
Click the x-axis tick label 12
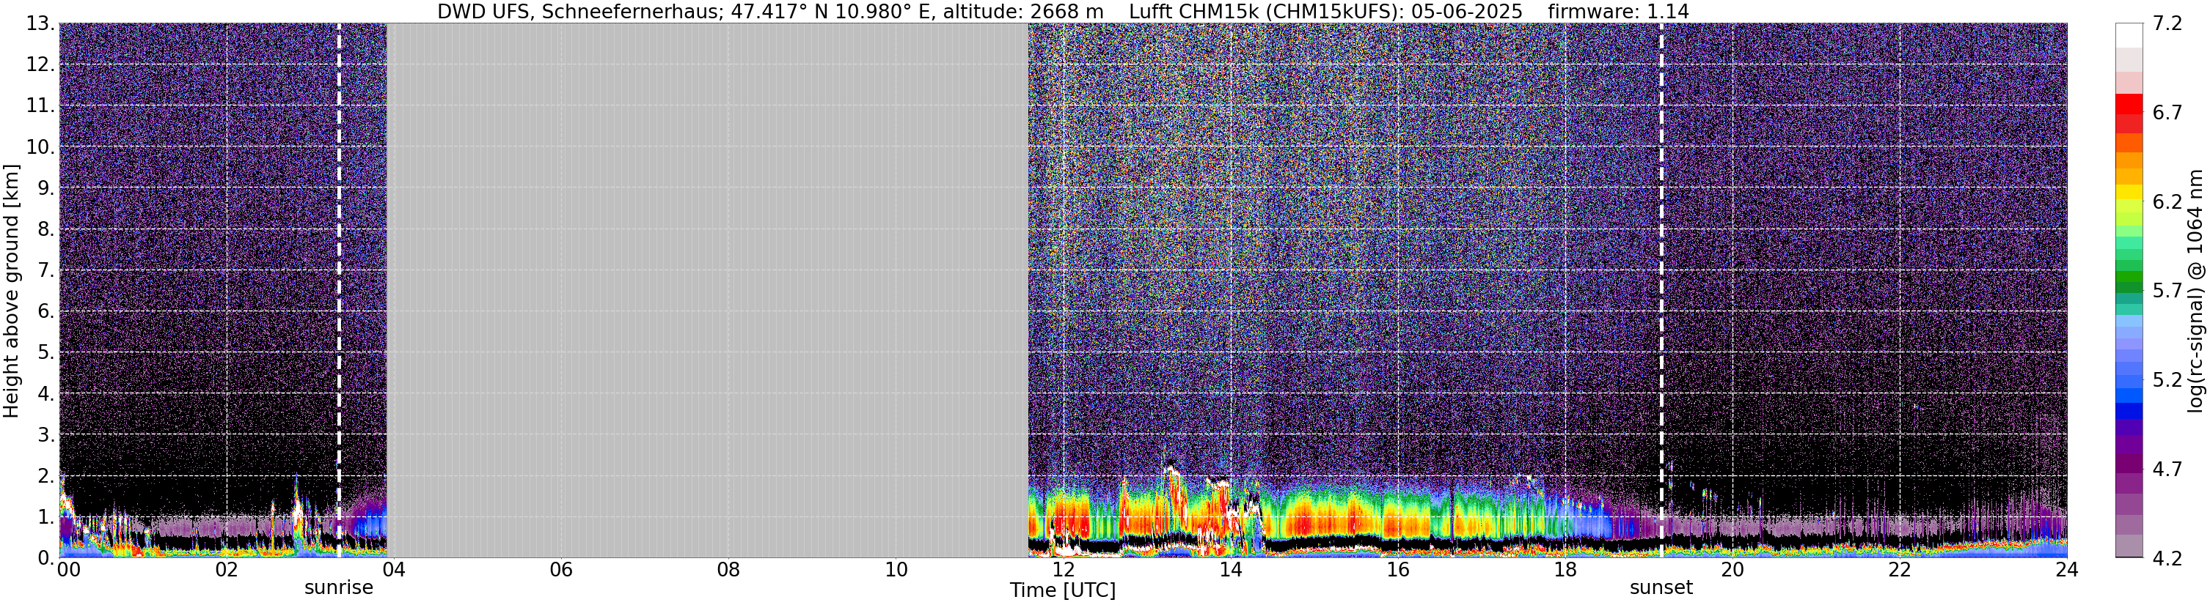point(1063,570)
